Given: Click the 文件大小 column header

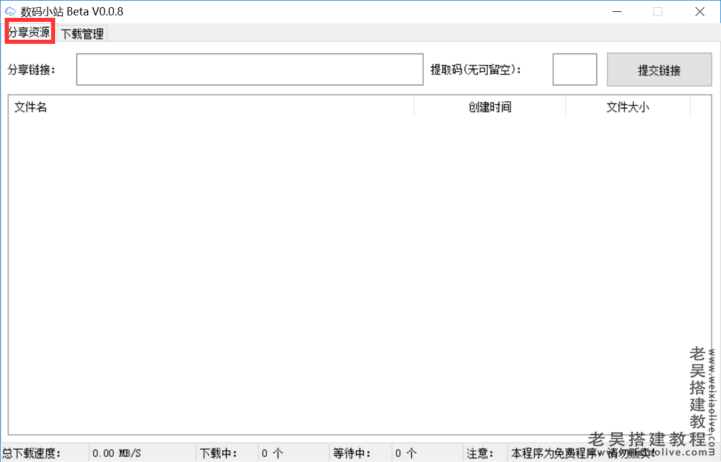Looking at the screenshot, I should click(627, 107).
